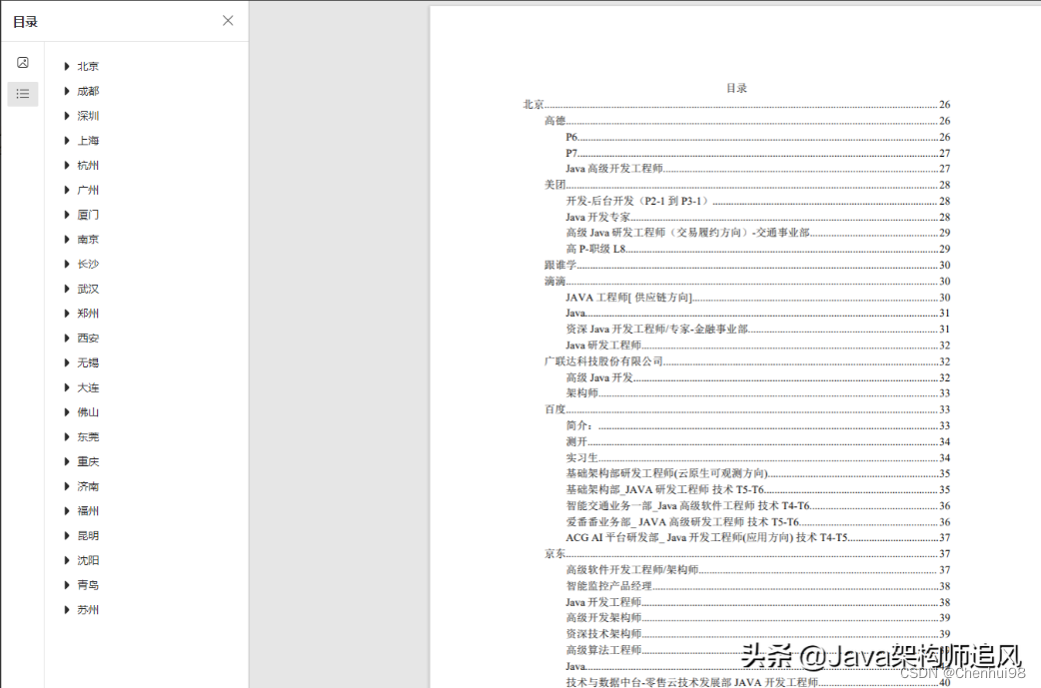Click the 简介 contents line
The width and height of the screenshot is (1041, 688).
(x=757, y=425)
